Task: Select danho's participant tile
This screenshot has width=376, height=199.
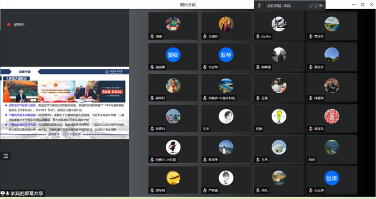Action: [279, 26]
